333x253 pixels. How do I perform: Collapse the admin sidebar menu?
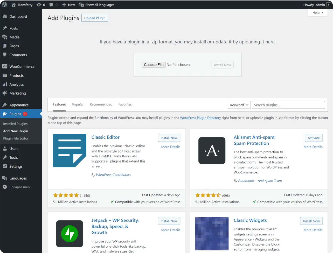[x=17, y=187]
